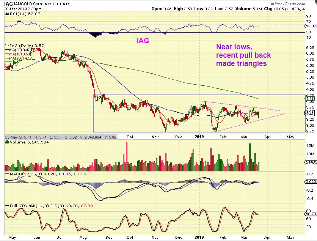Screen dimensions: 317x241
Task: Click the 'Chg +0.05 (+1.42%)' value
Action: tap(282, 9)
